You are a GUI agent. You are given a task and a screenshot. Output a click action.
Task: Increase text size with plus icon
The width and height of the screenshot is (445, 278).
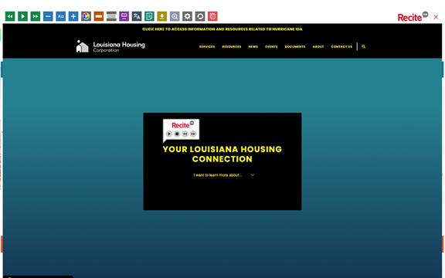pyautogui.click(x=73, y=16)
